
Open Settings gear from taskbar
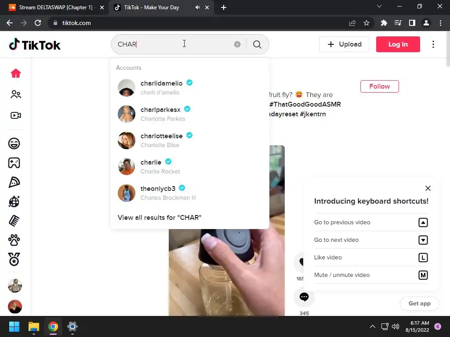pos(73,326)
